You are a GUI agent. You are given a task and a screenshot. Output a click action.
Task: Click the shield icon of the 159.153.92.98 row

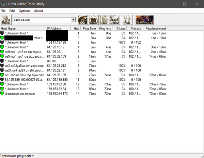(x=2, y=84)
